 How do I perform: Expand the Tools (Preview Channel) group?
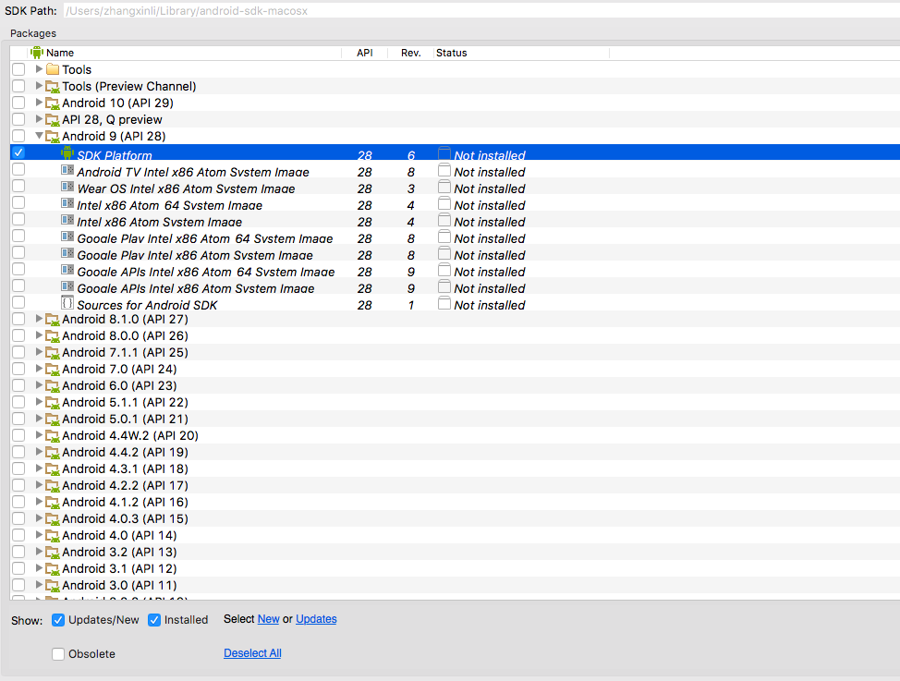[39, 86]
